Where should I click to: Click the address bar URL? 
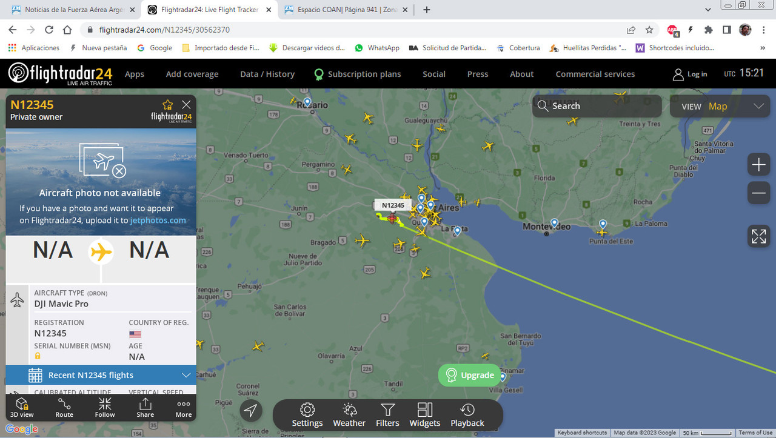tap(164, 30)
